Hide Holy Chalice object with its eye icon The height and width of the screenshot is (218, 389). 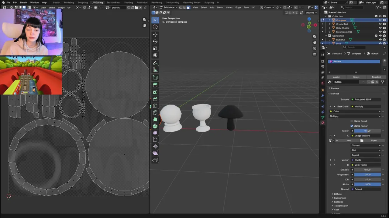[380, 28]
